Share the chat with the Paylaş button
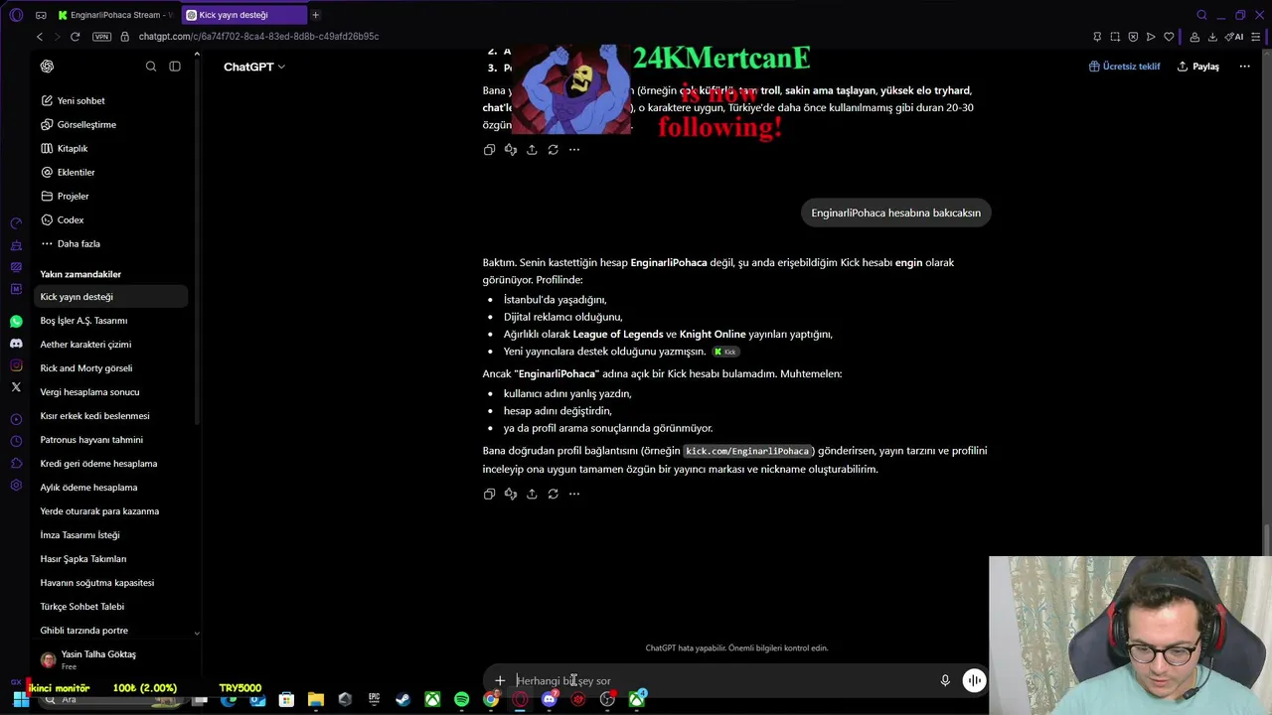The image size is (1272, 715). tap(1197, 67)
